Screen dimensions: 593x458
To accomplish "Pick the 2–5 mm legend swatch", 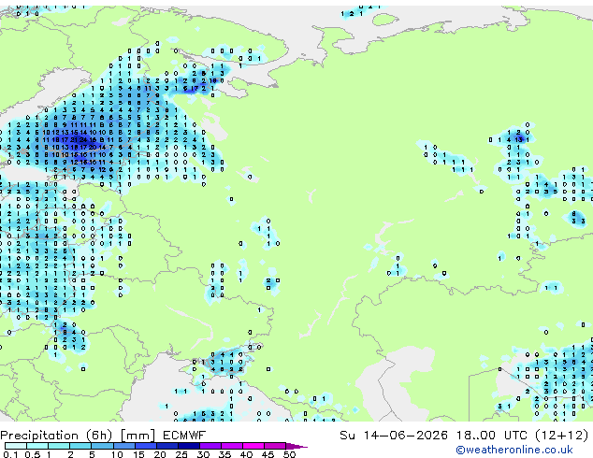I will 80,446.
